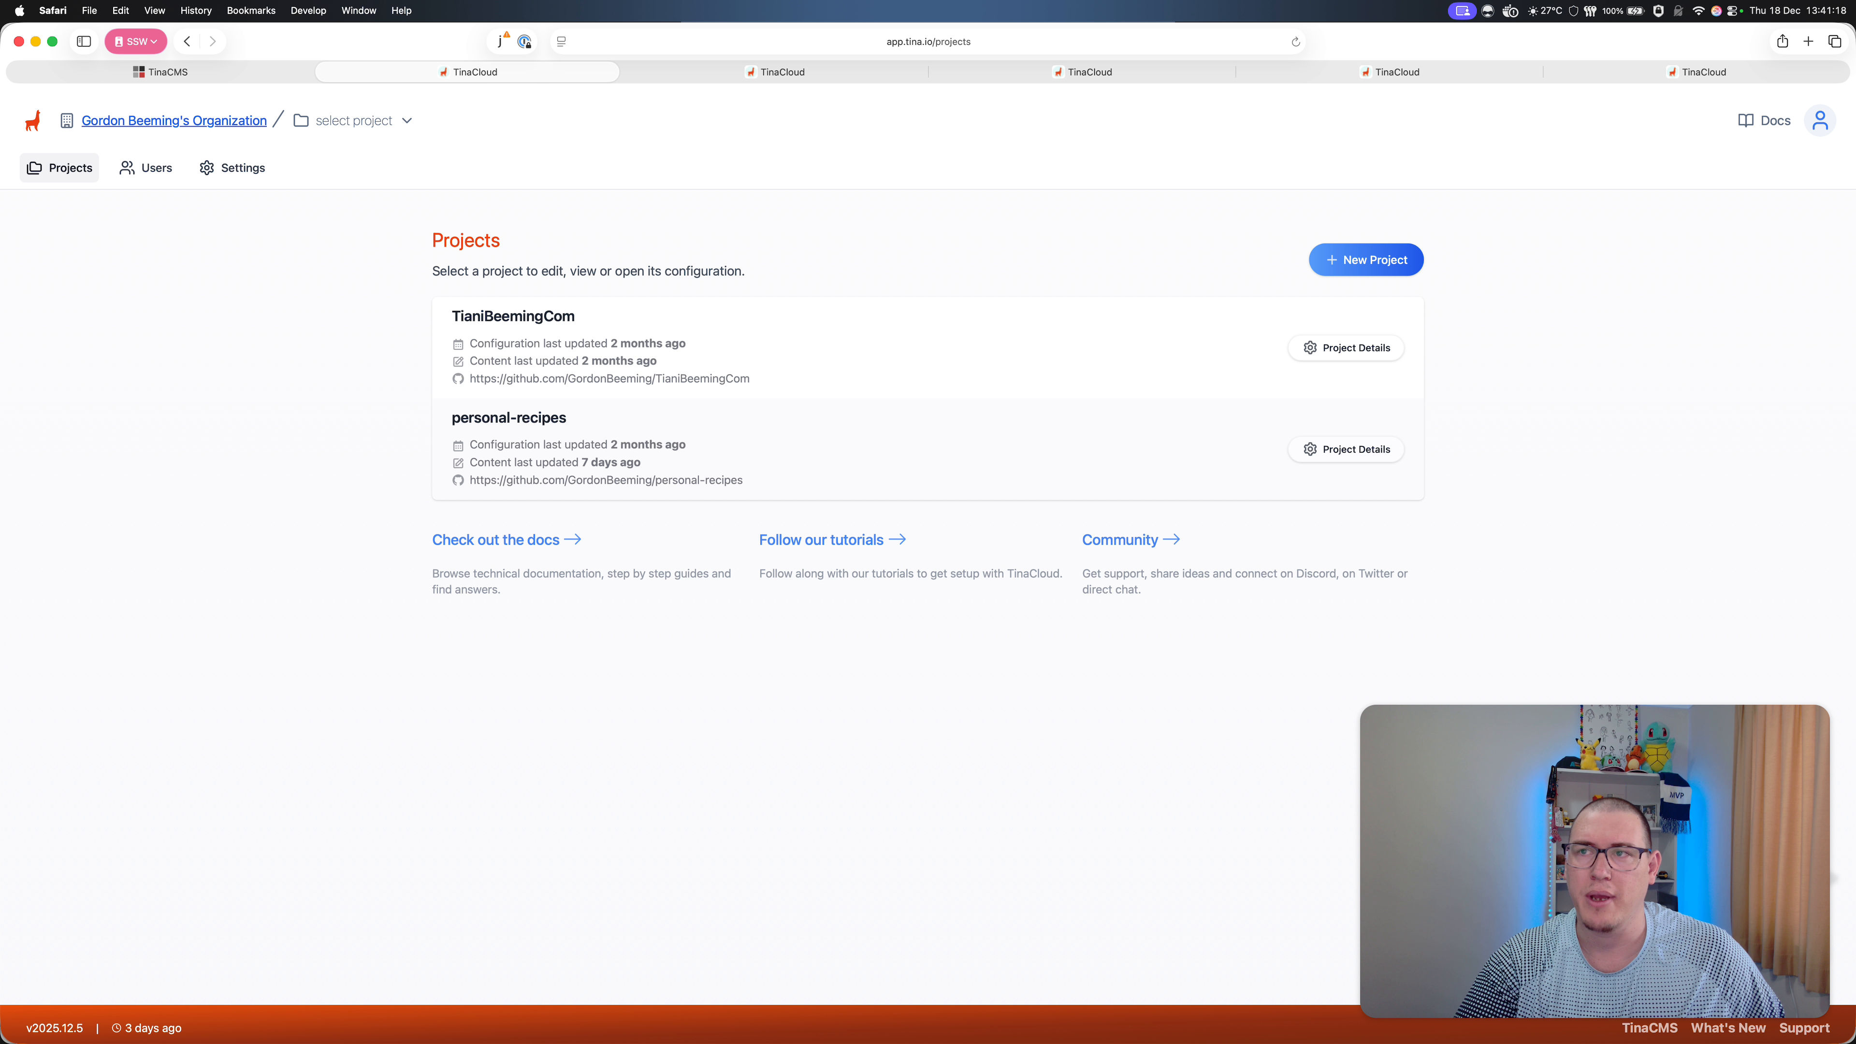
Task: Click the Safari share icon
Action: pyautogui.click(x=1783, y=42)
